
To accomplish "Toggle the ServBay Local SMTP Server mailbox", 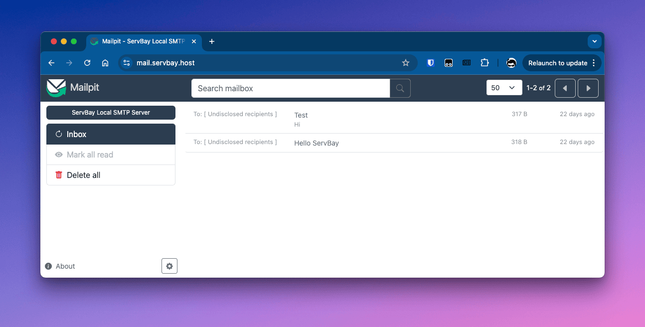I will tap(111, 112).
